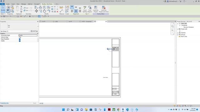Select Revision Schedule in Project Browser

(188, 27)
